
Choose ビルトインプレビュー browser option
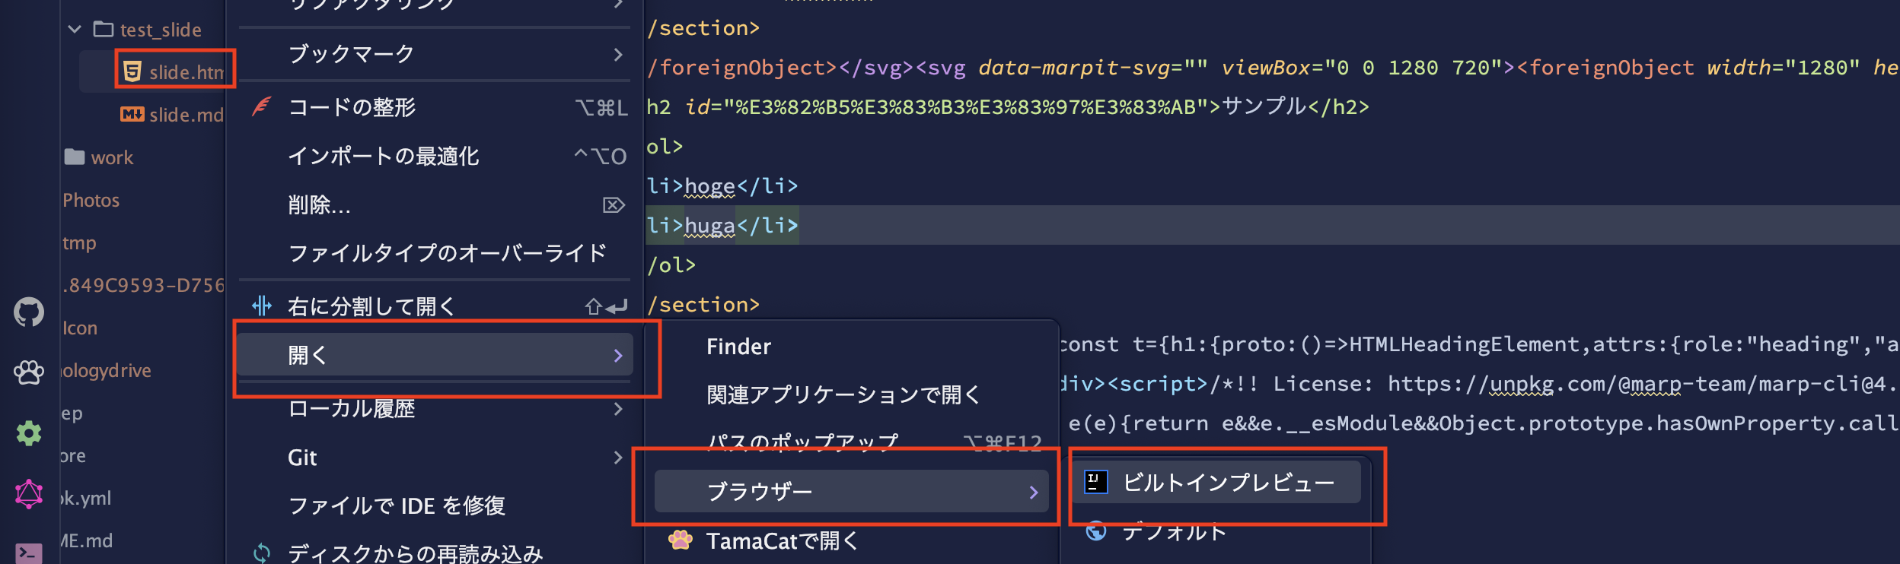[1229, 482]
